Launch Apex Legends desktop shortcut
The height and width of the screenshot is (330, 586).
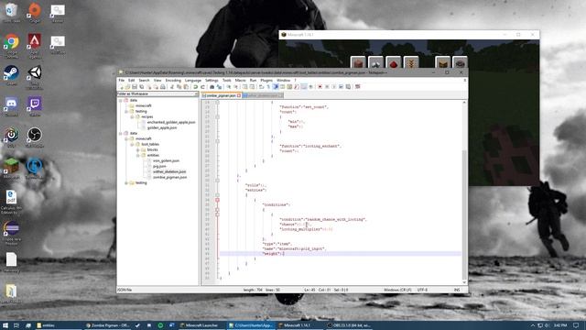click(x=35, y=41)
